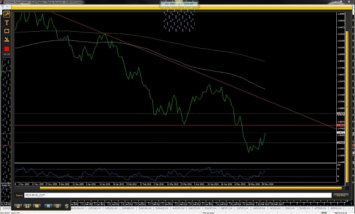355x214 pixels.
Task: Select the Text tool
Action: (7, 23)
